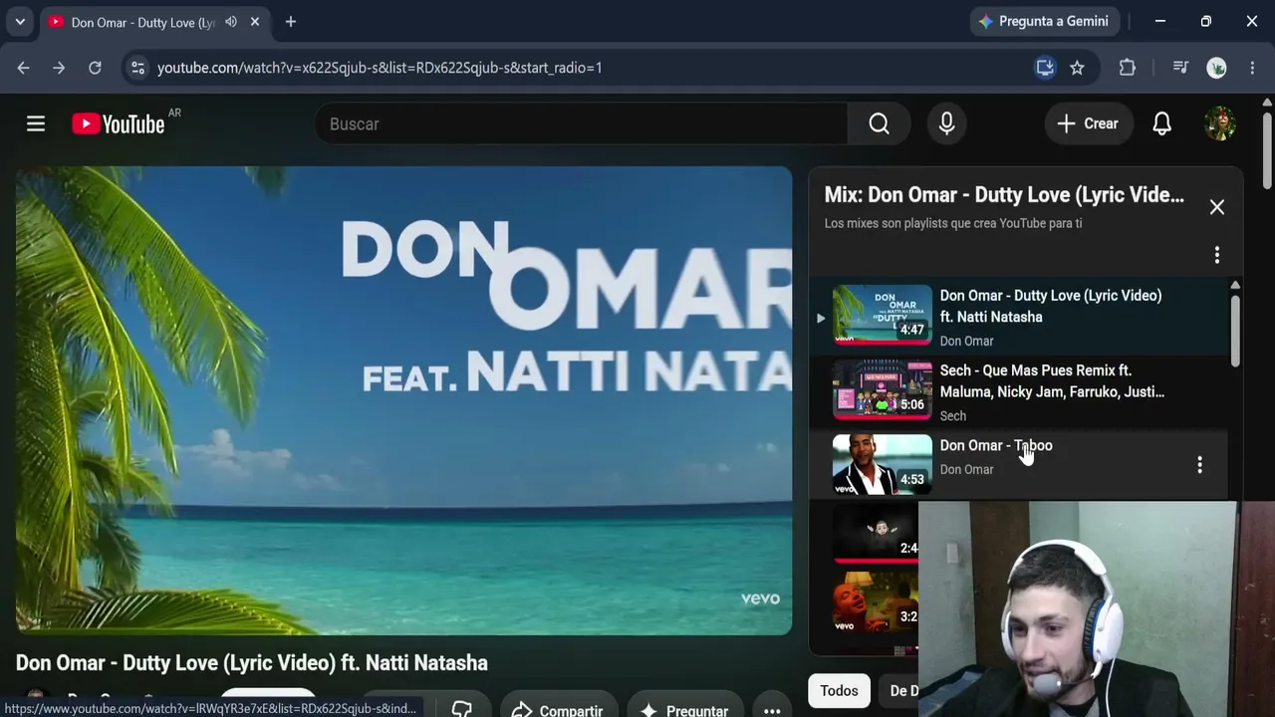This screenshot has height=717, width=1275.
Task: Go back to the previous page
Action: [x=23, y=68]
